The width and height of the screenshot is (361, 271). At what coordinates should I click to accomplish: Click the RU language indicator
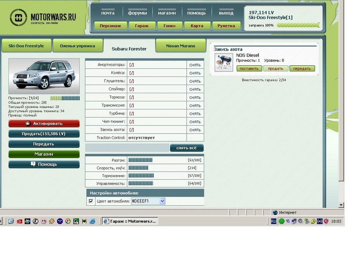pyautogui.click(x=274, y=221)
